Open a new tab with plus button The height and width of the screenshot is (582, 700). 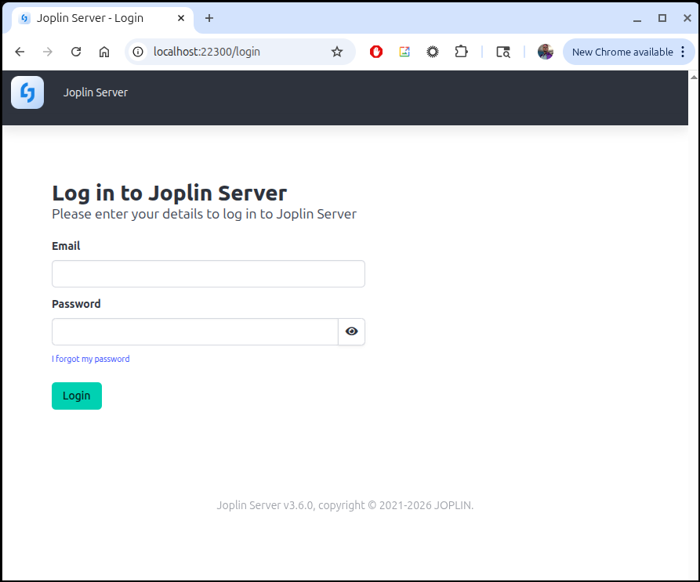pos(209,18)
